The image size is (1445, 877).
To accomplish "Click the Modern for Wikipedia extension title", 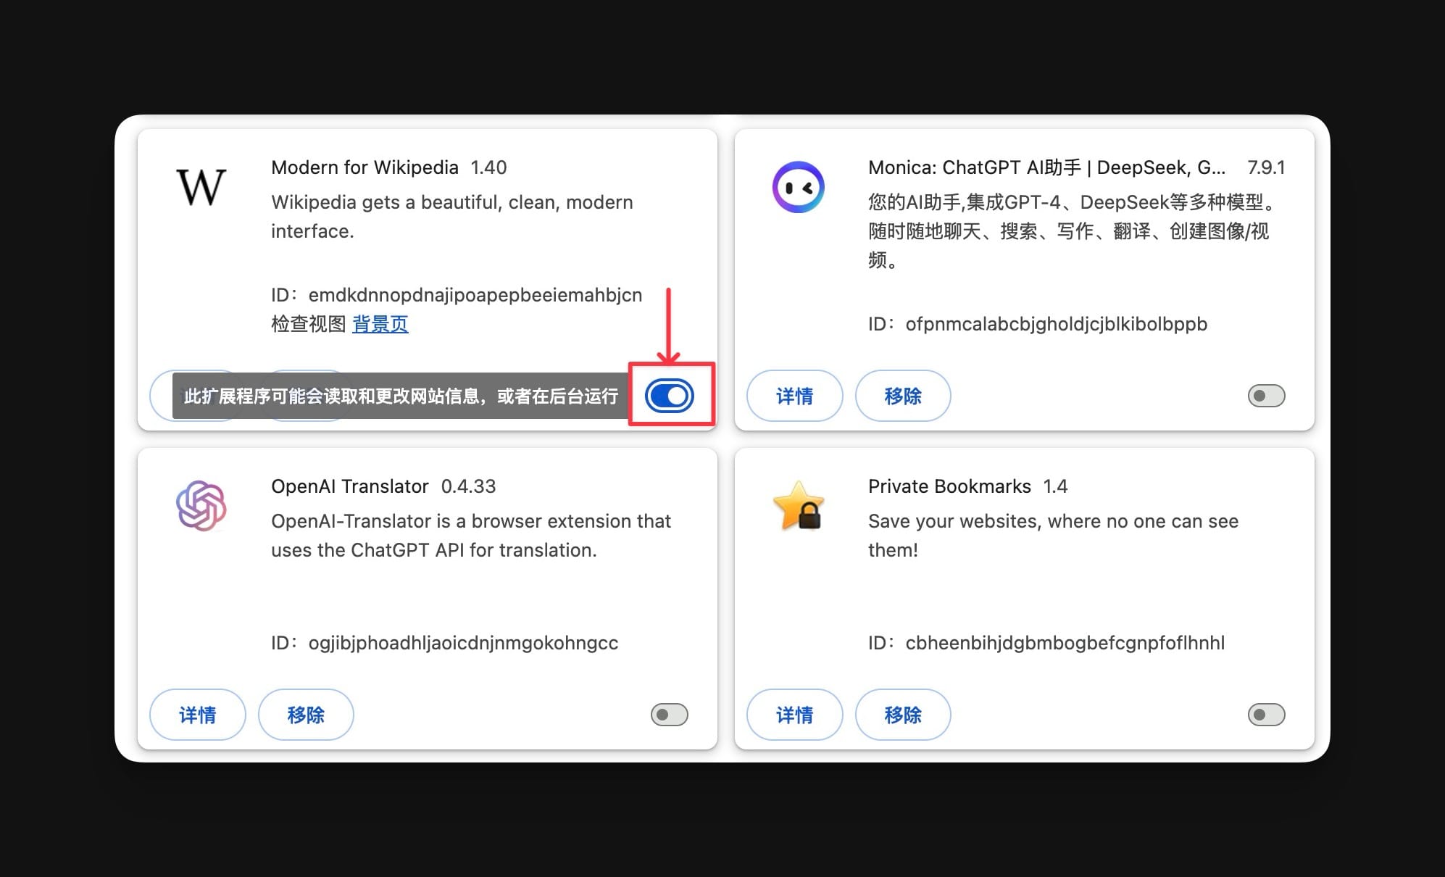I will click(365, 167).
